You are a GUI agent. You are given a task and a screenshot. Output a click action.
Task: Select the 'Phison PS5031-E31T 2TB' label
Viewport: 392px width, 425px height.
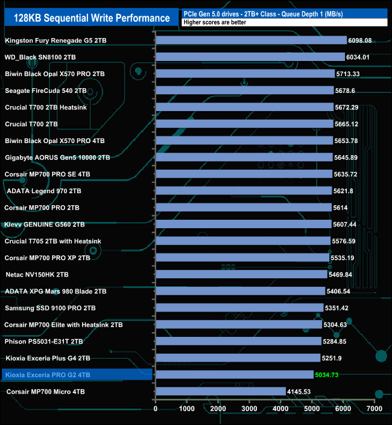click(x=43, y=342)
